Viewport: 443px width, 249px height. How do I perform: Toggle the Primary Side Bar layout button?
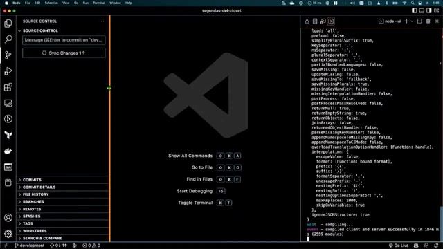tap(414, 11)
